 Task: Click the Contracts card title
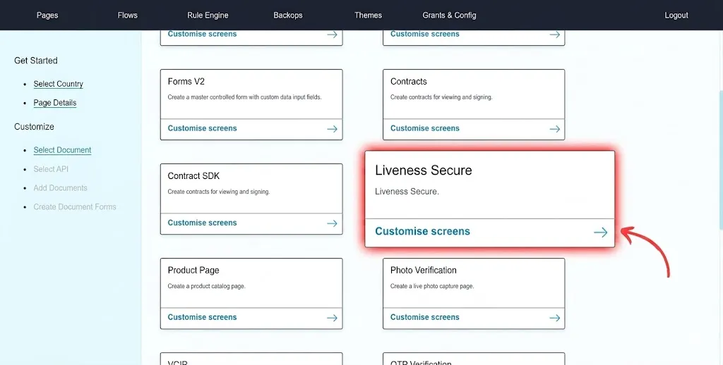(x=409, y=82)
